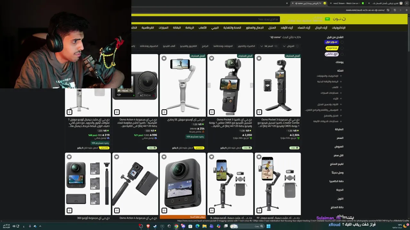Expand the الإلكترونيات والموبايلات category
The width and height of the screenshot is (410, 230).
click(x=341, y=76)
